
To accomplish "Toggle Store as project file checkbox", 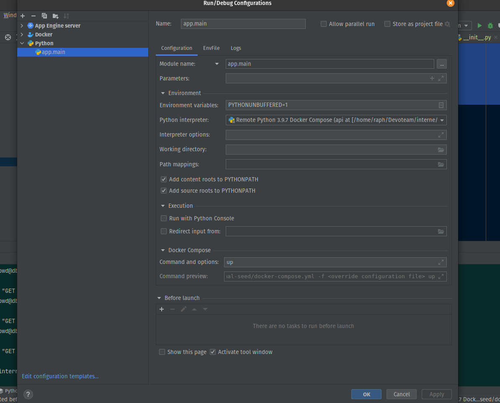I will coord(387,24).
